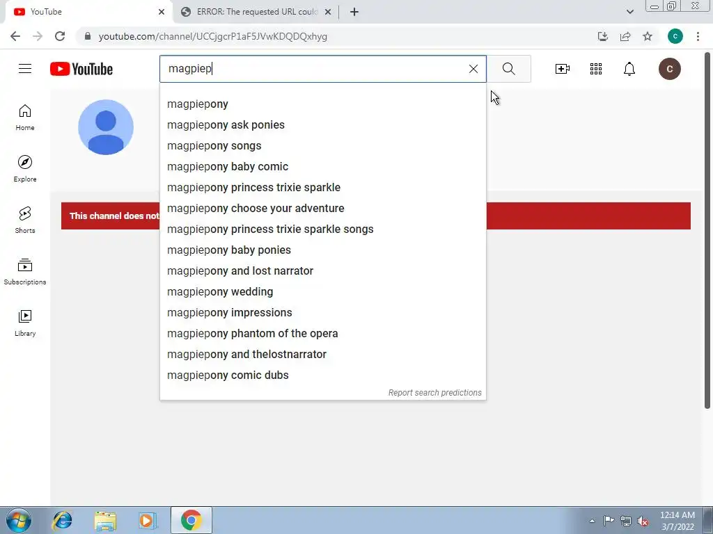Select 'magpiepony impressions' suggestion
Image resolution: width=713 pixels, height=534 pixels.
click(x=323, y=313)
